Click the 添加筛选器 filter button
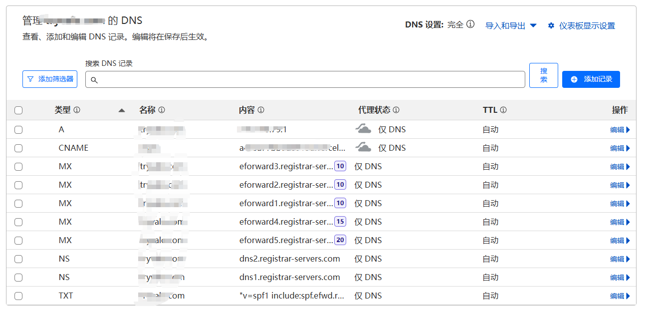Viewport: 646px width, 310px height. point(50,79)
